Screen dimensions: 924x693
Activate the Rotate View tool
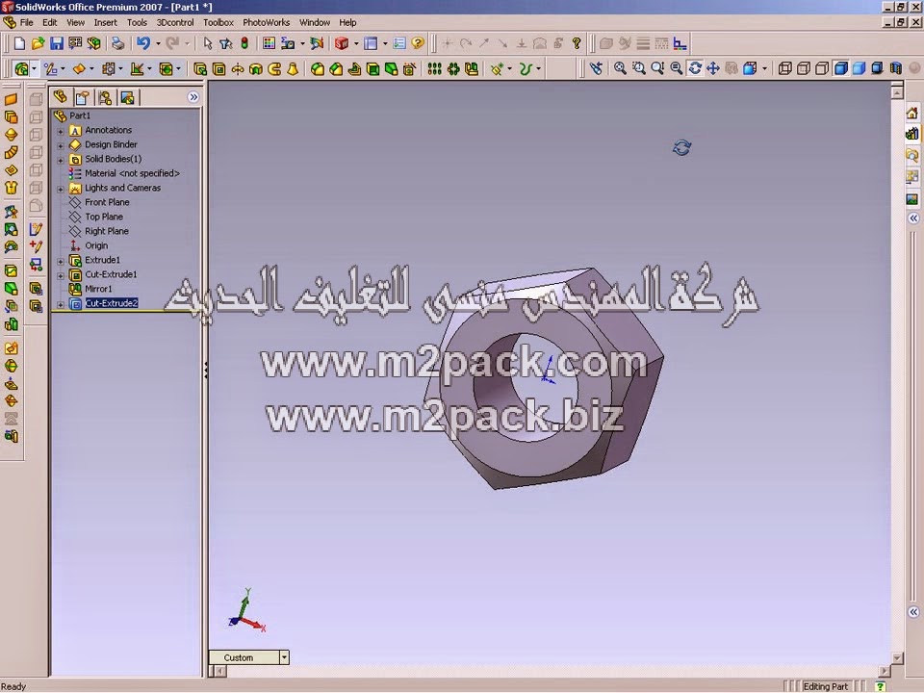[695, 68]
